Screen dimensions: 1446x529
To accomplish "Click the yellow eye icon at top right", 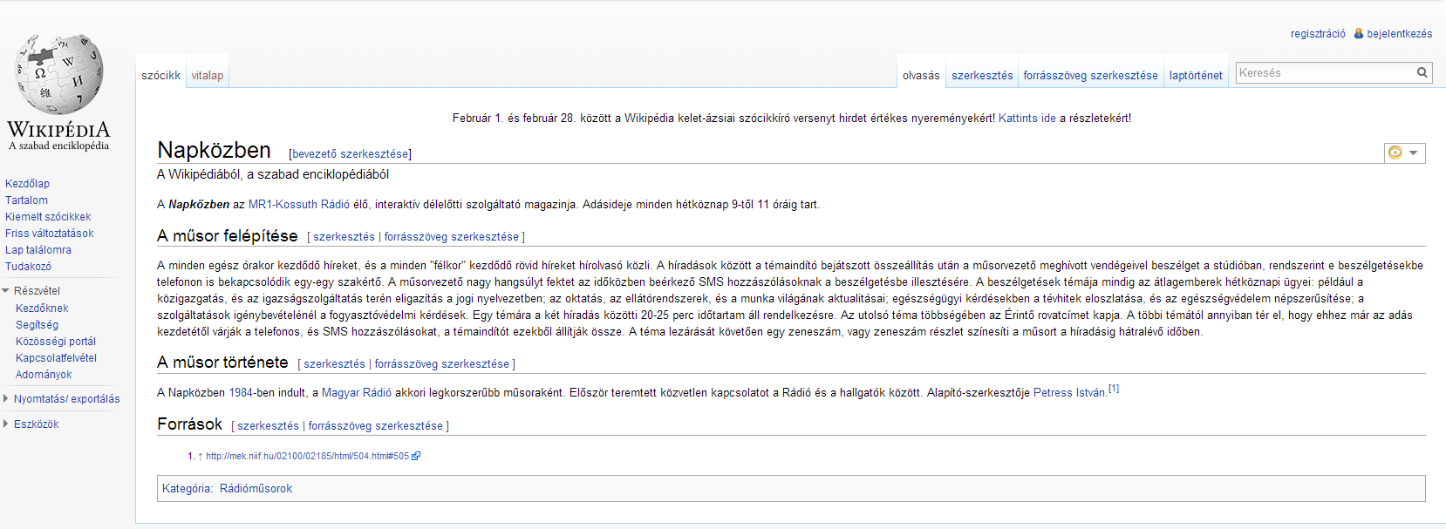I will 1395,153.
